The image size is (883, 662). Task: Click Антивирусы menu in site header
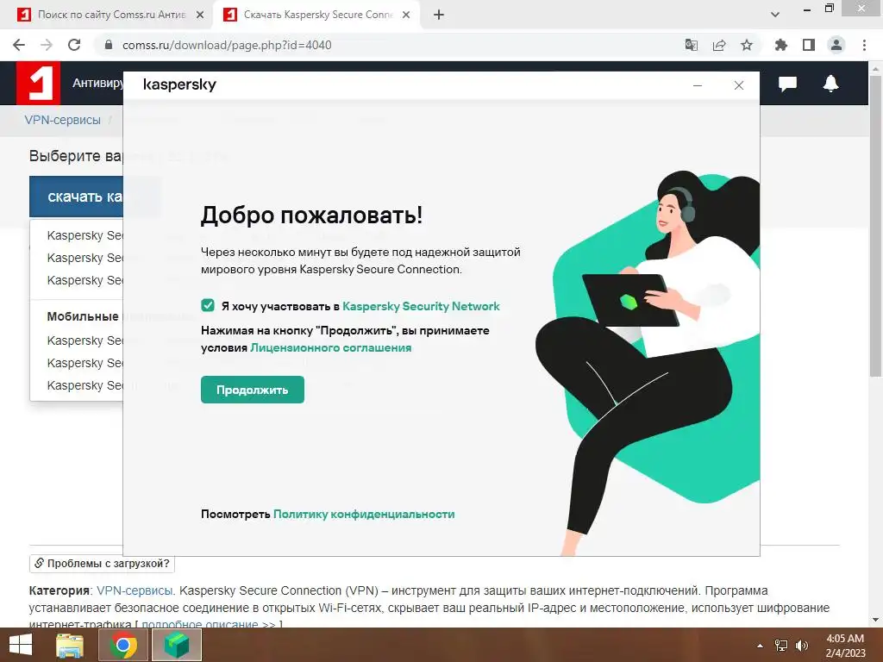point(97,83)
